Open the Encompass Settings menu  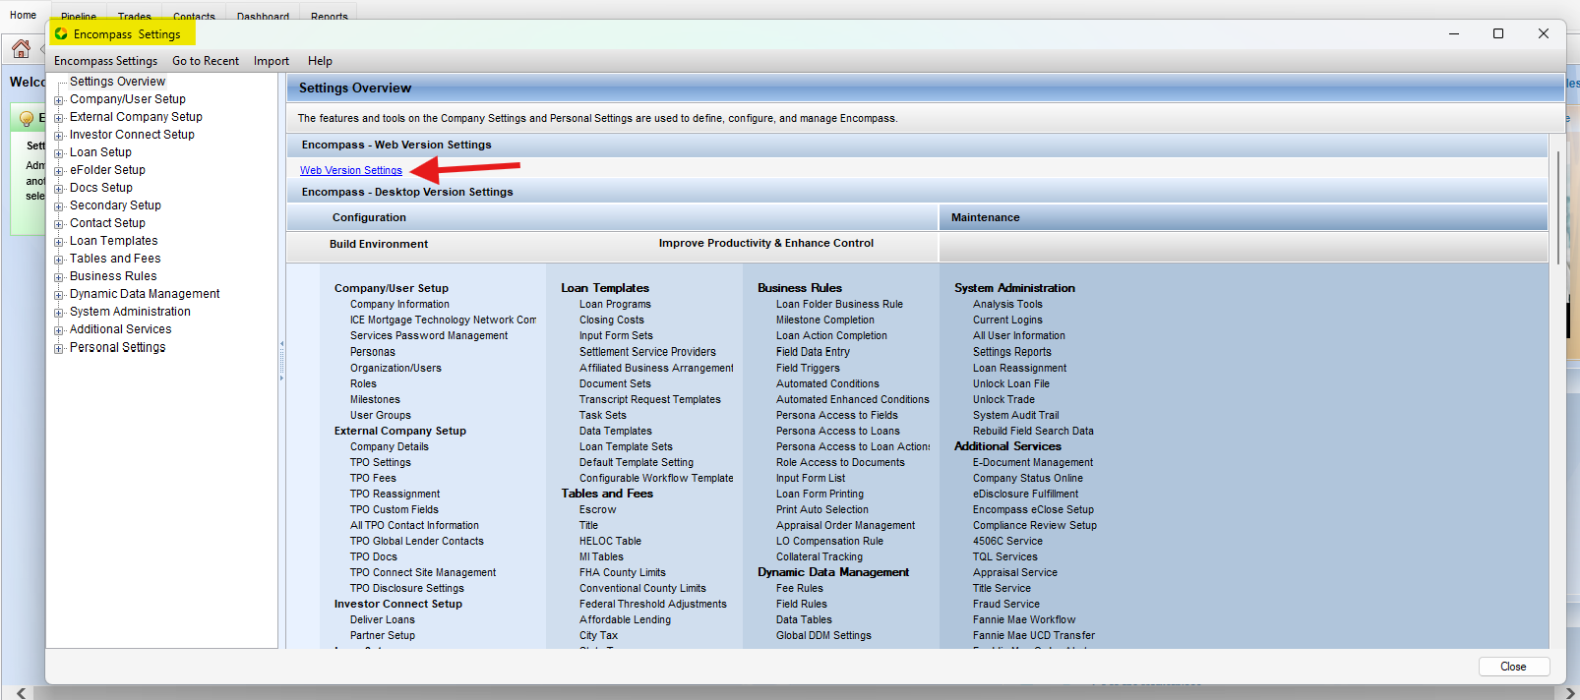(x=105, y=61)
